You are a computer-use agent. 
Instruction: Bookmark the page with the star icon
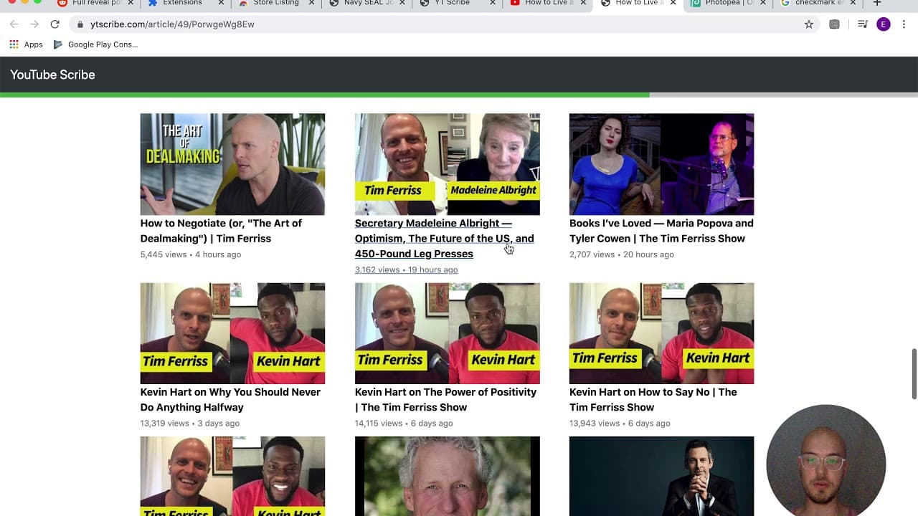coord(809,24)
